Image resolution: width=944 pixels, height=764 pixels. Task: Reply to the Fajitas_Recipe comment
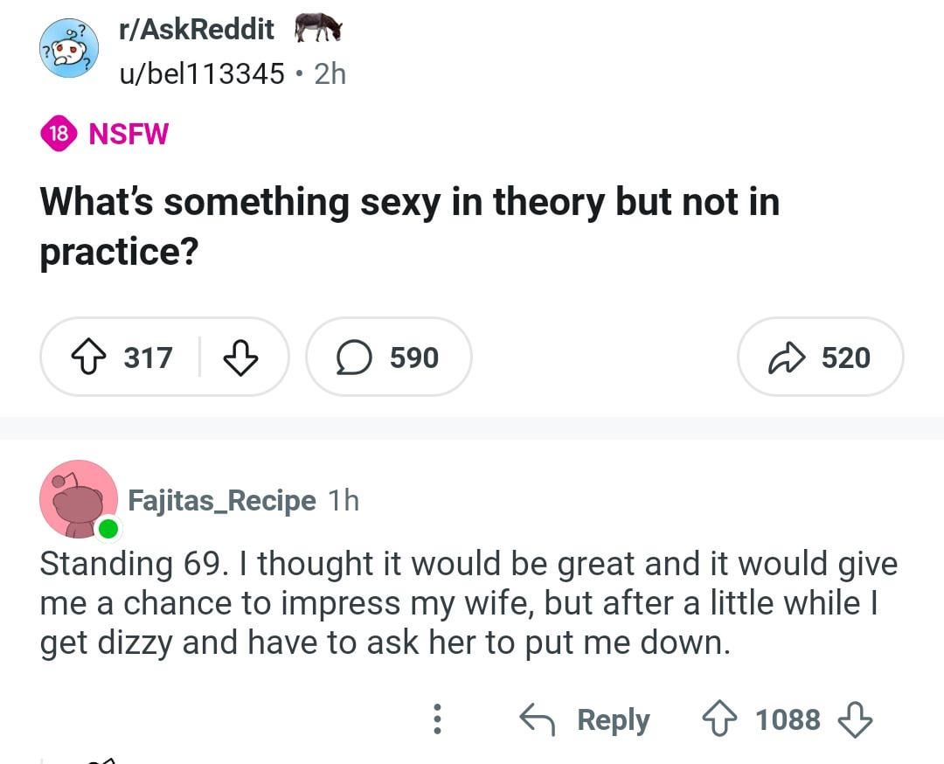tap(586, 719)
